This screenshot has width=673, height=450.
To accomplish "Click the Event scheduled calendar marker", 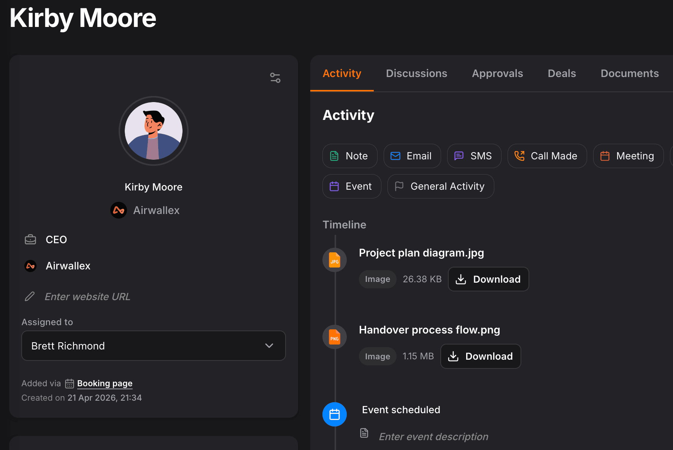I will pos(334,414).
